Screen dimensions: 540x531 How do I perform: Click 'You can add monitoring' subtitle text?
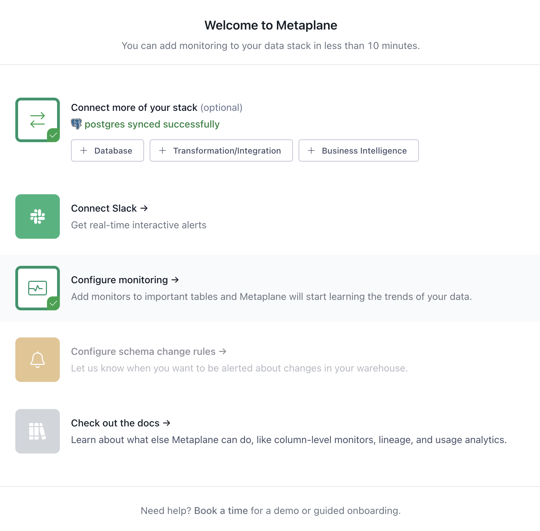(271, 46)
